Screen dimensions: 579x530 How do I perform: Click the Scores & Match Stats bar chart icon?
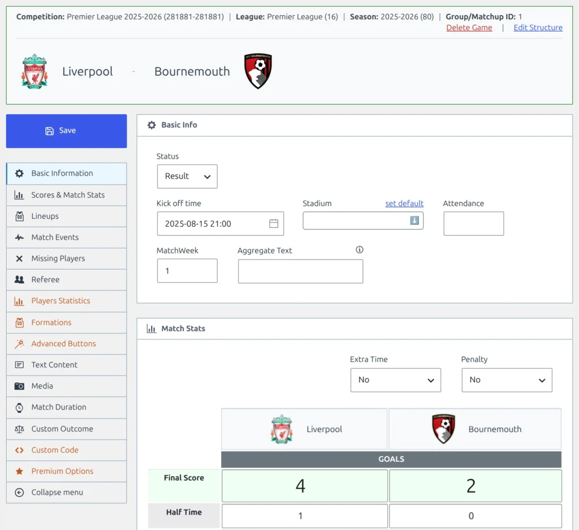19,195
